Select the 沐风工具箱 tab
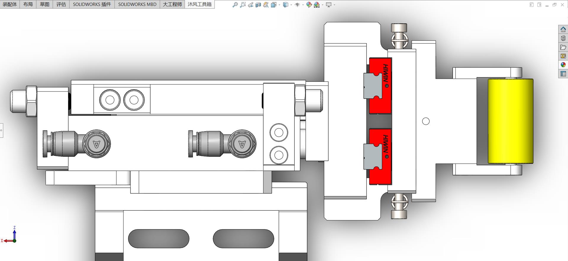 click(x=200, y=4)
